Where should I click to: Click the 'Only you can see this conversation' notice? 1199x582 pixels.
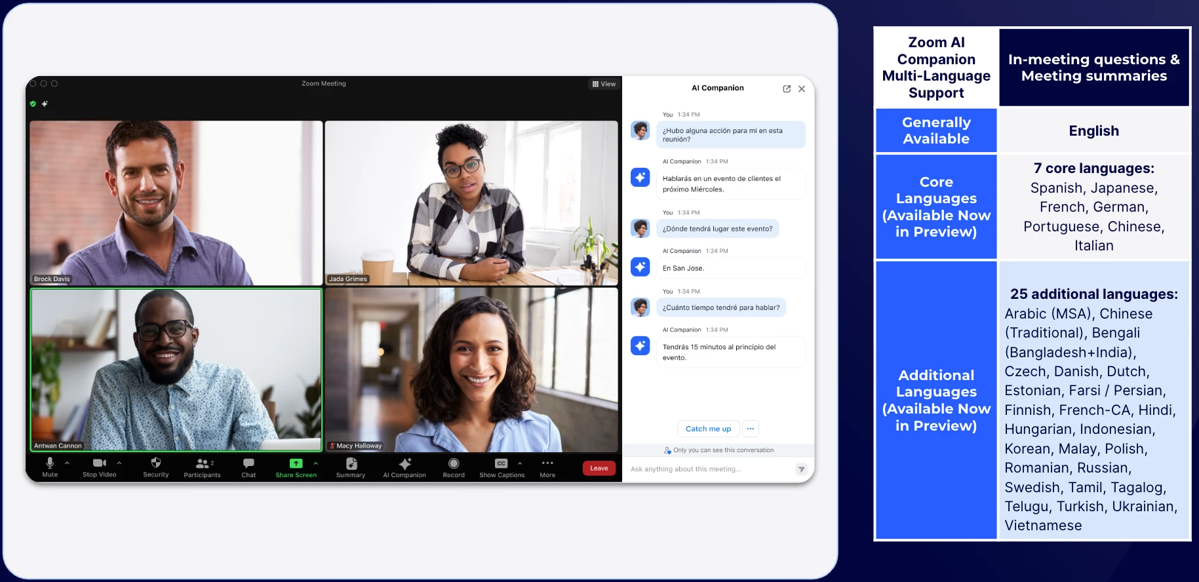[718, 450]
